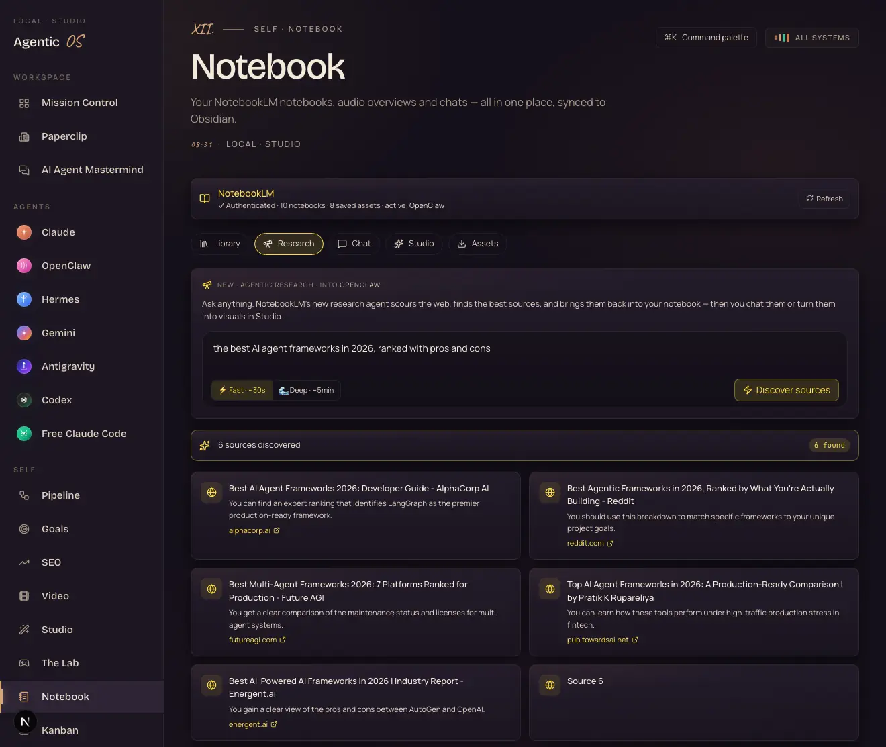Click globe icon on Energent.ai source
Image resolution: width=886 pixels, height=747 pixels.
(211, 685)
